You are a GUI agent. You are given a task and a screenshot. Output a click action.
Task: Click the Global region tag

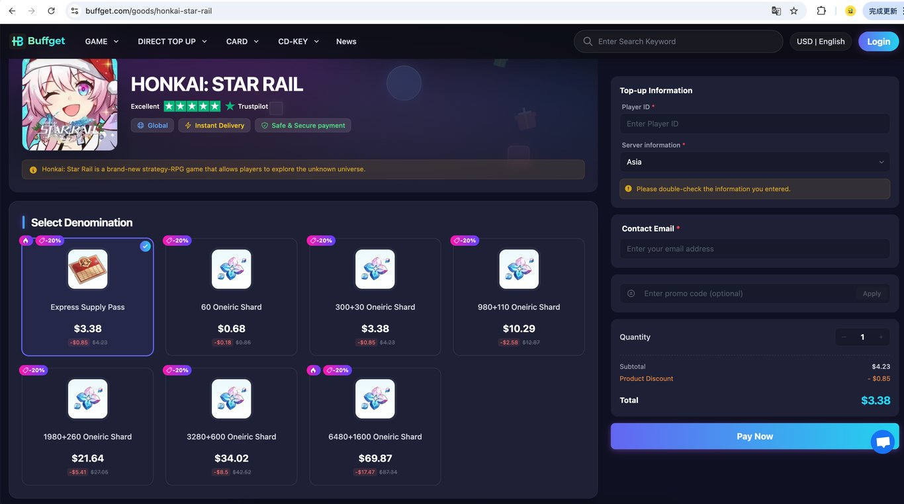tap(152, 126)
